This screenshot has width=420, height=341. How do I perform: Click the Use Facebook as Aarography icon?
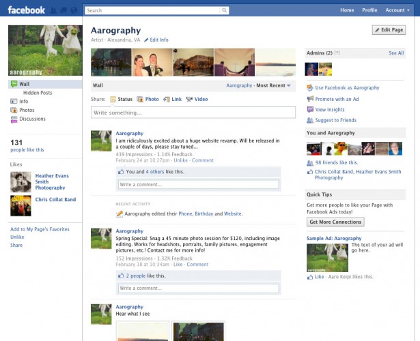310,88
